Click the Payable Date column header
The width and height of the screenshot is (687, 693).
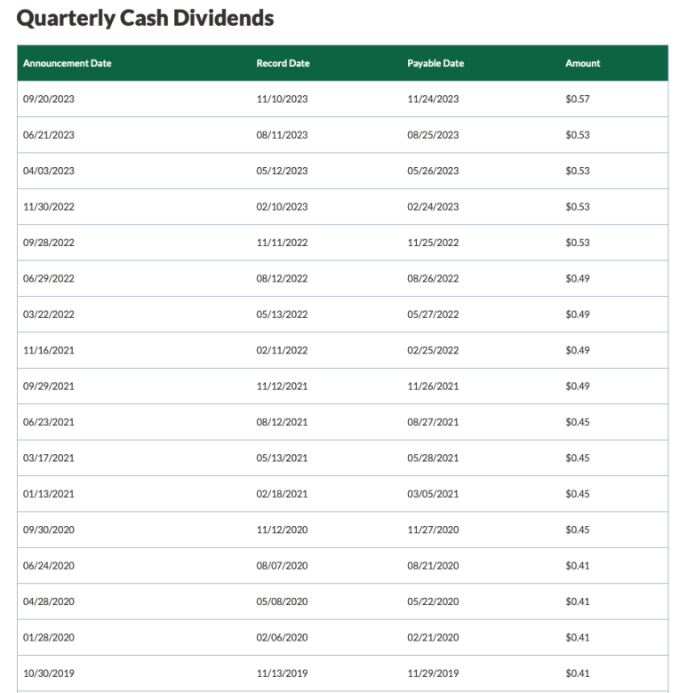(435, 63)
